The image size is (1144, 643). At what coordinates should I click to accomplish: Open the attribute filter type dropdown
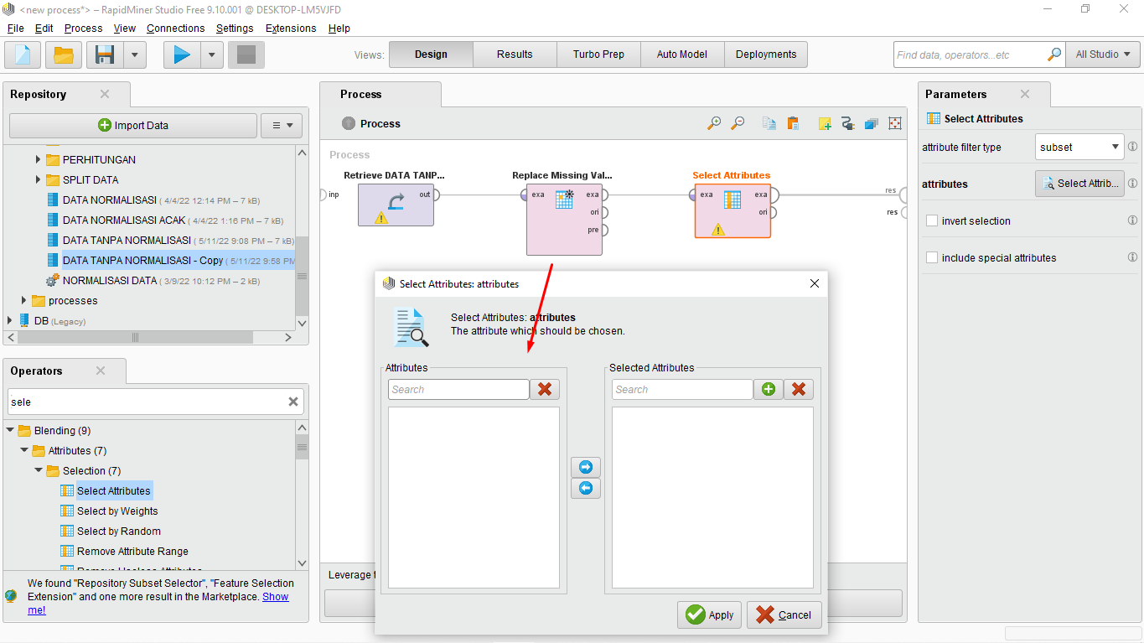(x=1079, y=147)
